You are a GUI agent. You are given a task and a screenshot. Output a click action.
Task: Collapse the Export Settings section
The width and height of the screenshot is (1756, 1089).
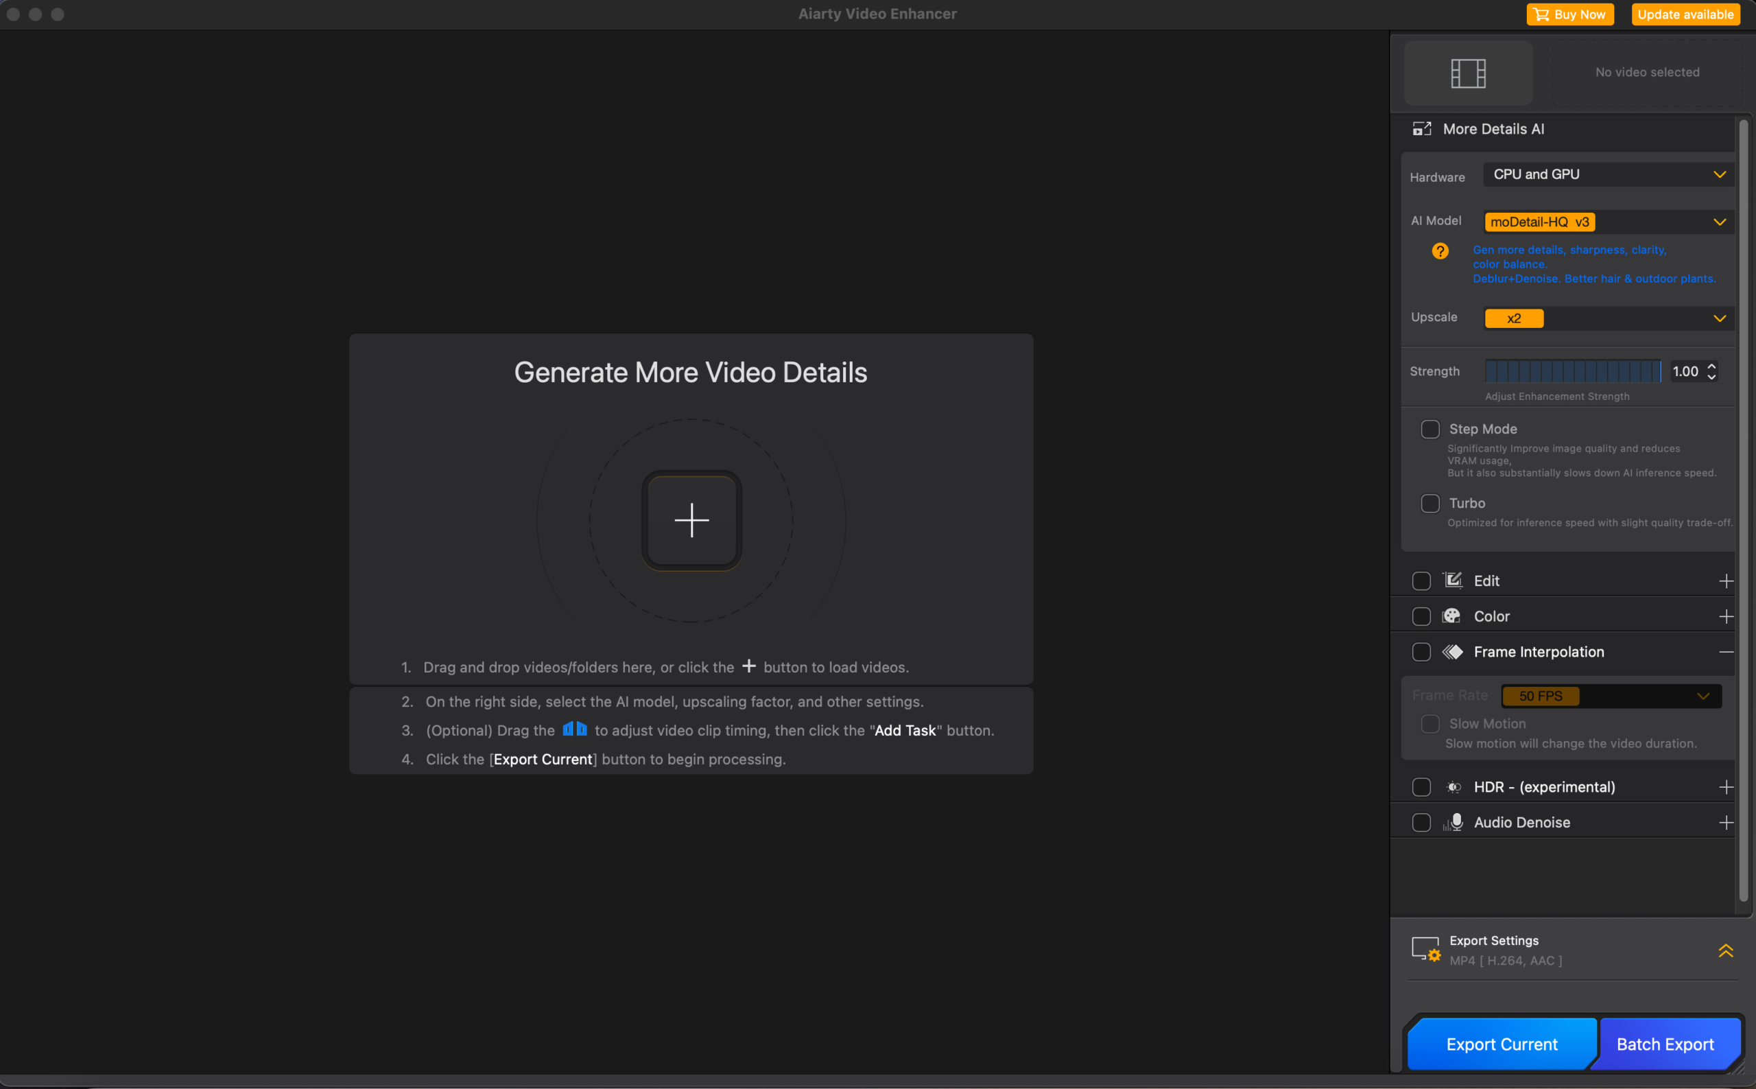coord(1727,950)
